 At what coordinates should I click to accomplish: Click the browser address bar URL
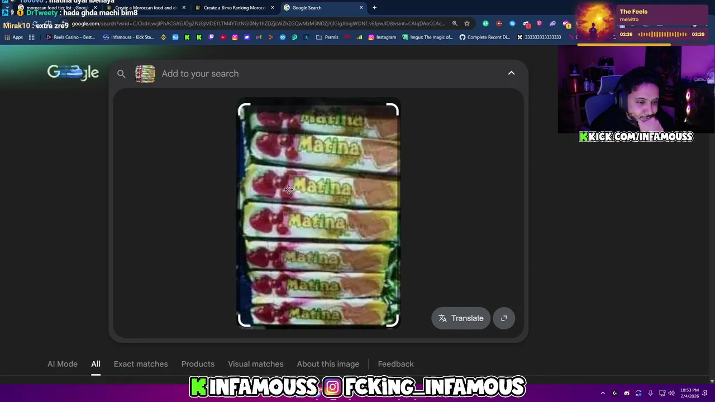pyautogui.click(x=258, y=23)
